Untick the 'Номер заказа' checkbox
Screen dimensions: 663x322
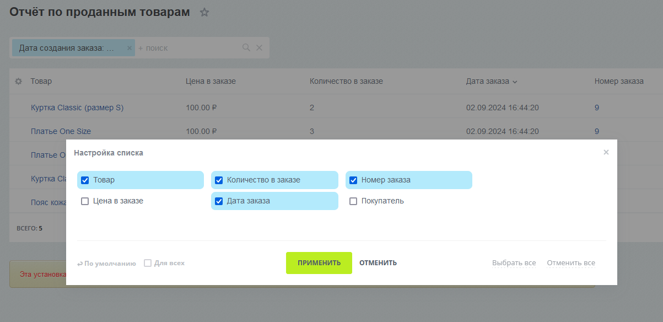pyautogui.click(x=353, y=180)
